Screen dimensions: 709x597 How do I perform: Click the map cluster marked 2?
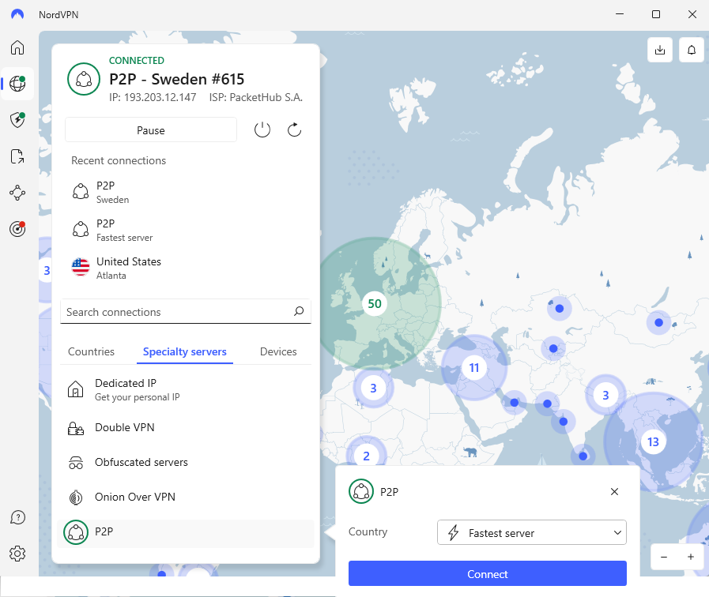(366, 456)
